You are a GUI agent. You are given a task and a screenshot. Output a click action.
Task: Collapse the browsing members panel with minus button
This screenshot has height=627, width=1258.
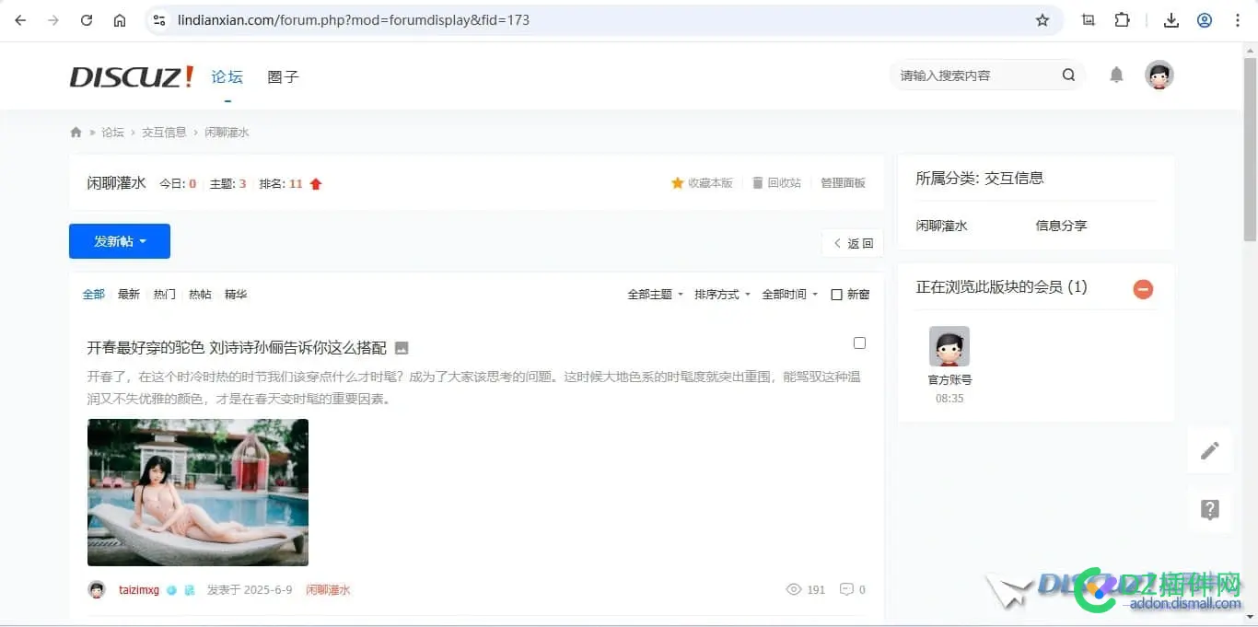(x=1143, y=289)
